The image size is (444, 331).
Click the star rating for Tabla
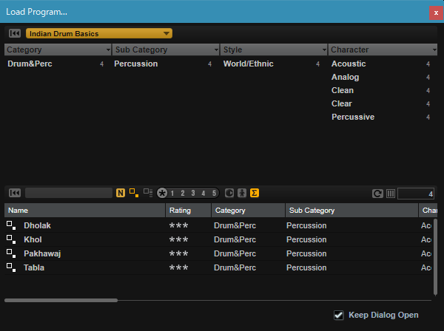[178, 267]
